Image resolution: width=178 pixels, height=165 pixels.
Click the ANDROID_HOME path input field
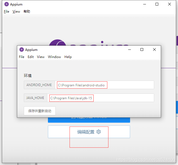104,85
